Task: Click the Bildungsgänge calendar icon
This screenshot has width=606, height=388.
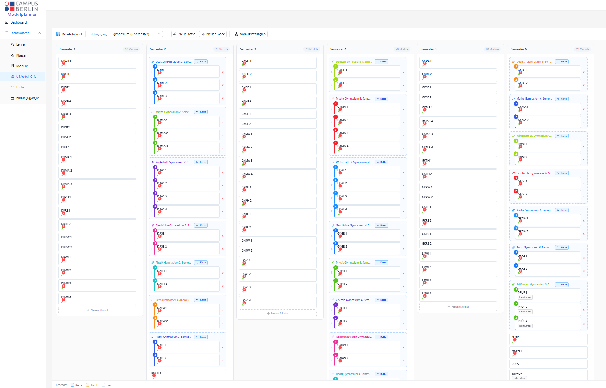Action: pos(12,98)
